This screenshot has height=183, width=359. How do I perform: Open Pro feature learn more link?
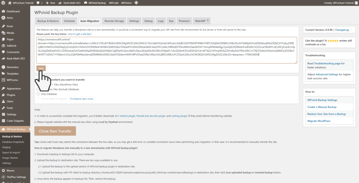[81, 99]
